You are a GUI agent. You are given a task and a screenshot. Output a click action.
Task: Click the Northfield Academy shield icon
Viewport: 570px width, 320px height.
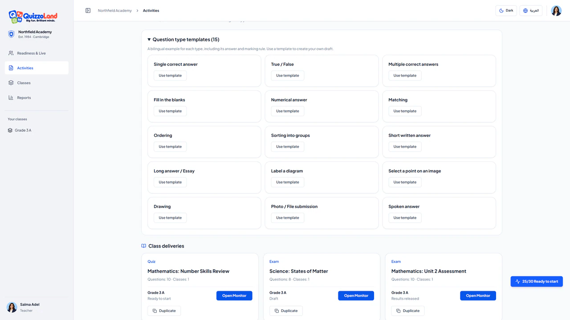click(x=12, y=34)
